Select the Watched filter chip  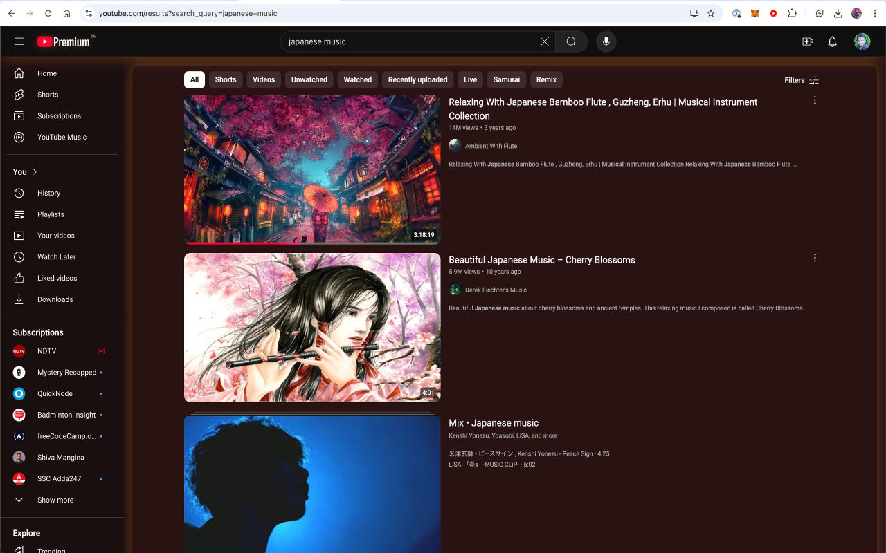tap(358, 79)
